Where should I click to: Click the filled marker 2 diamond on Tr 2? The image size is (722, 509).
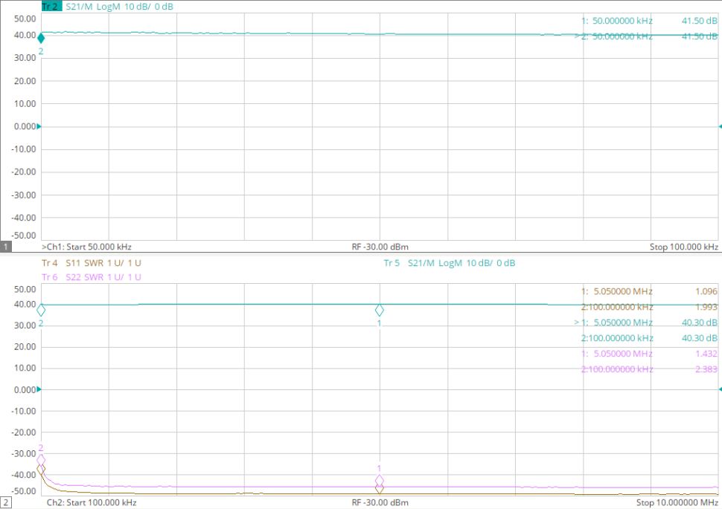point(41,38)
